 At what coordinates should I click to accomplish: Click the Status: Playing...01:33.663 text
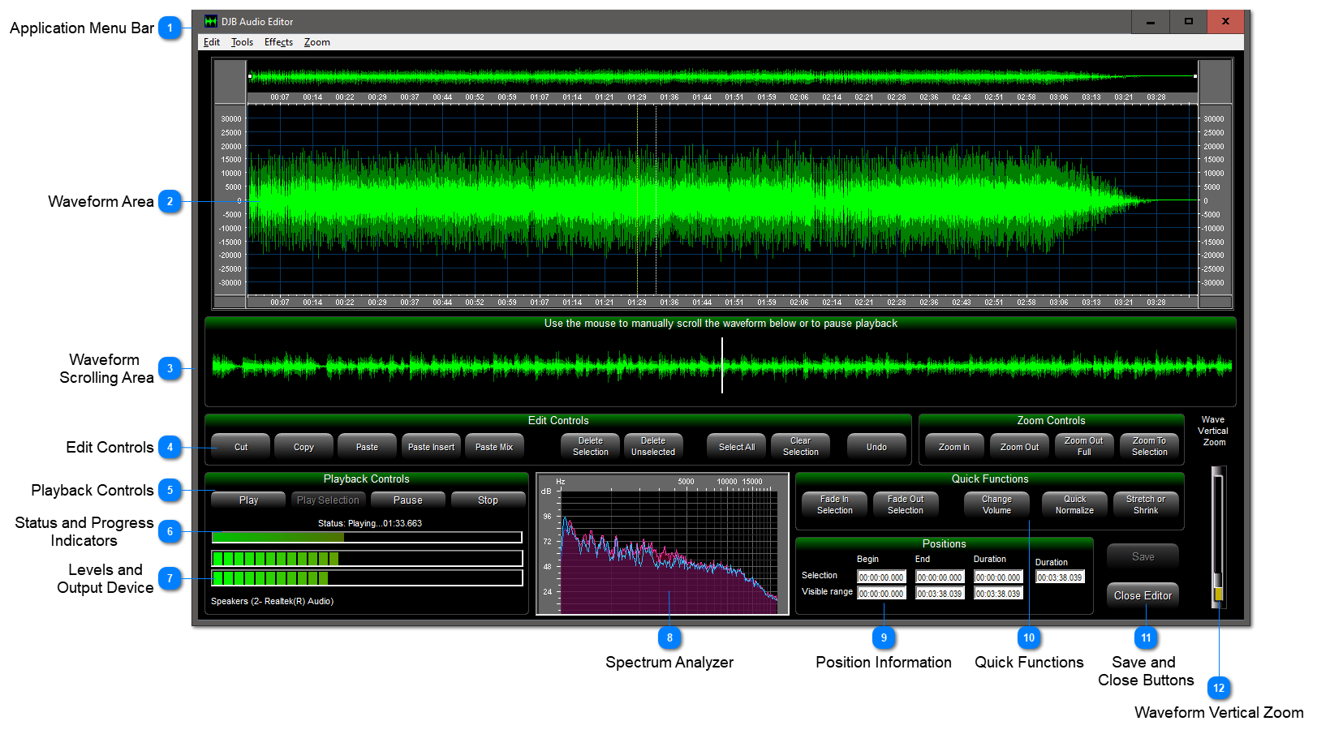[x=369, y=523]
